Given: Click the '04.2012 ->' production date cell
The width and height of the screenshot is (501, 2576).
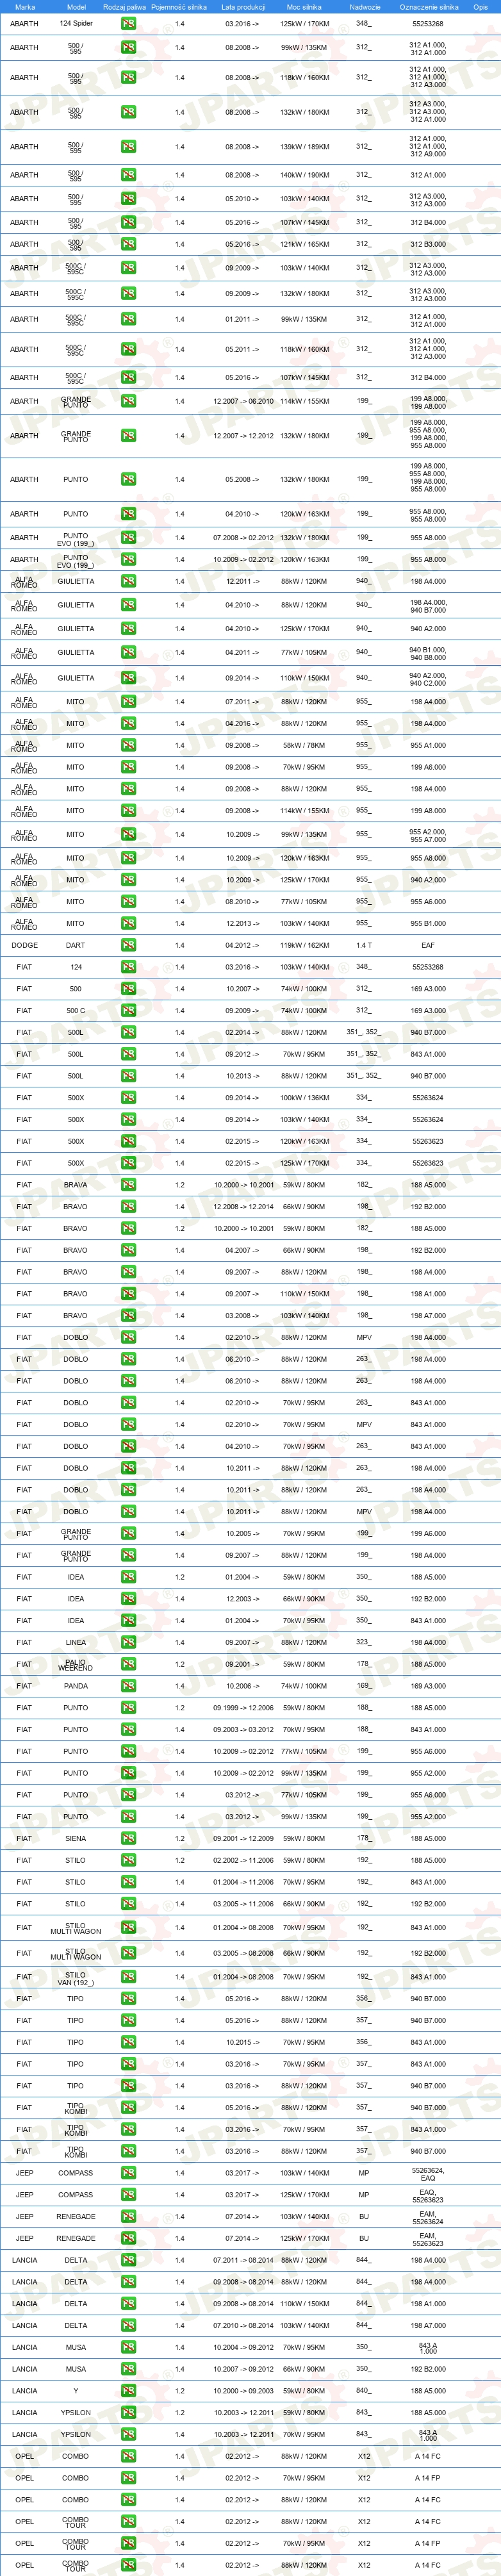Looking at the screenshot, I should point(242,945).
